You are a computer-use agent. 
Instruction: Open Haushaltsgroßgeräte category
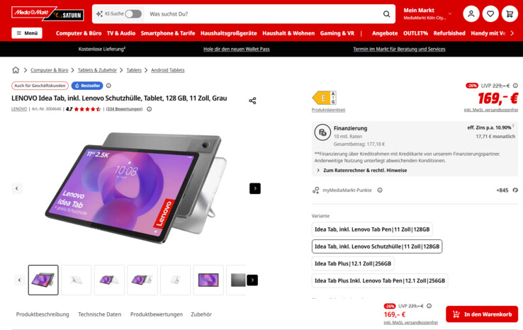pos(229,33)
